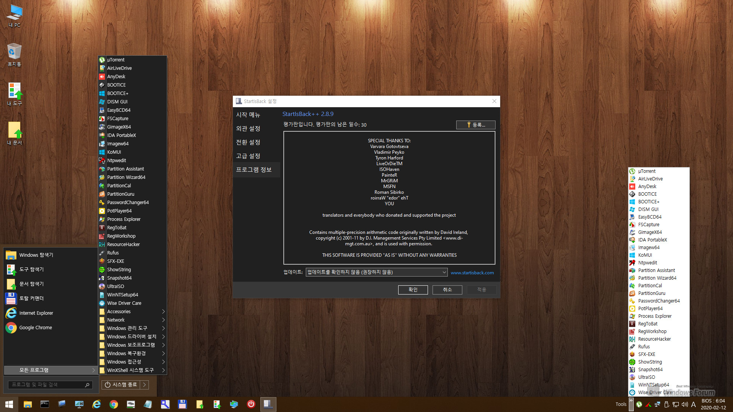Launch Google Chrome from start menu pinned list
This screenshot has width=733, height=412.
click(x=50, y=328)
